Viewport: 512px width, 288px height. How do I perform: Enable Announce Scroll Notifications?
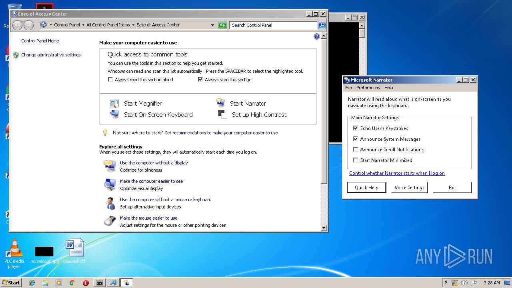click(x=356, y=150)
